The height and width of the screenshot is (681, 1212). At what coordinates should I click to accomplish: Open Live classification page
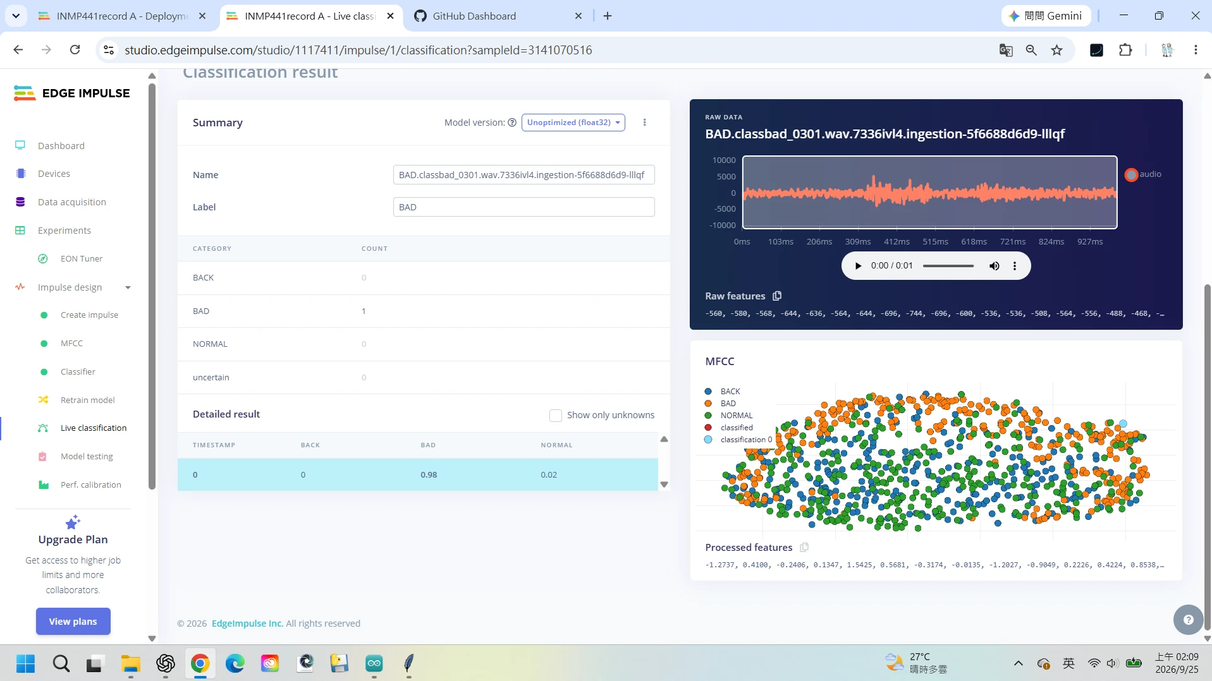(x=93, y=428)
